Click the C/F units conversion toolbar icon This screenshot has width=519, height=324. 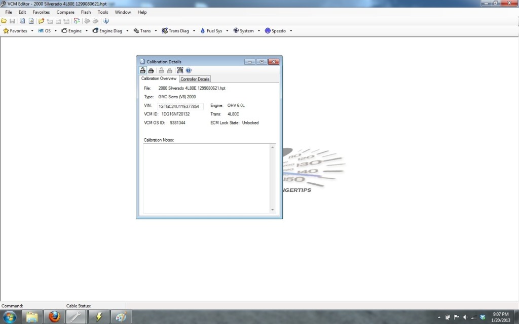[x=77, y=21]
